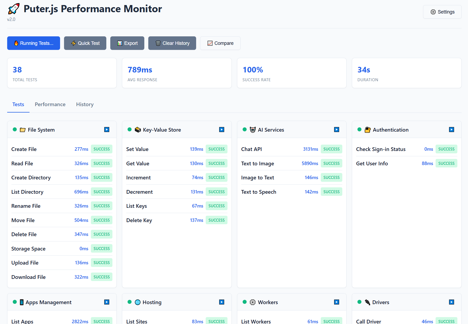468x324 pixels.
Task: Click the Drivers plug icon
Action: [x=368, y=302]
